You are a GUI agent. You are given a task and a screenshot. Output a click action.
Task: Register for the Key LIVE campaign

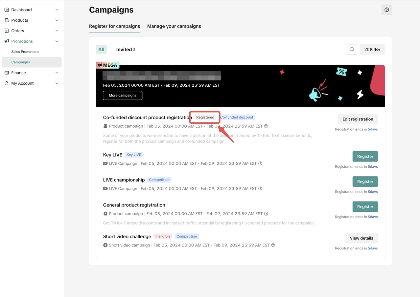coord(365,157)
